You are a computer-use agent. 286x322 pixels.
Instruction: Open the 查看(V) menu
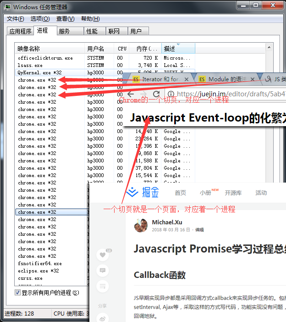[x=65, y=19]
